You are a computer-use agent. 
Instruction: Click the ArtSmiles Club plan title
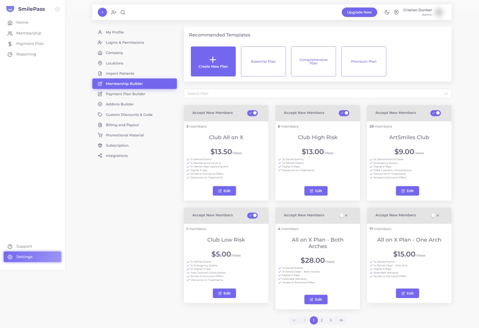[409, 137]
